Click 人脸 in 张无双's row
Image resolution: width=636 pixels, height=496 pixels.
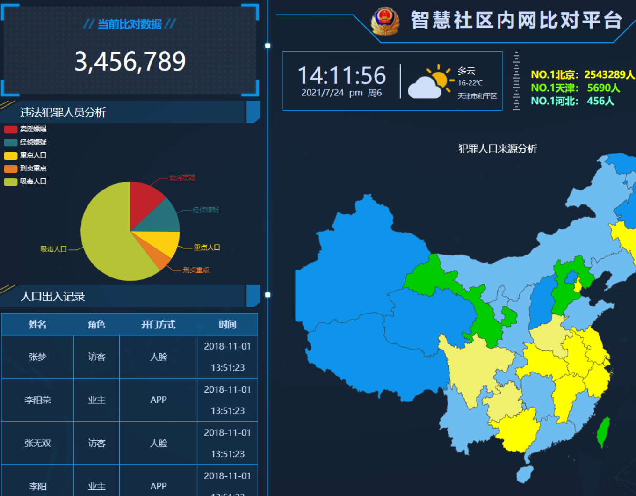[159, 443]
